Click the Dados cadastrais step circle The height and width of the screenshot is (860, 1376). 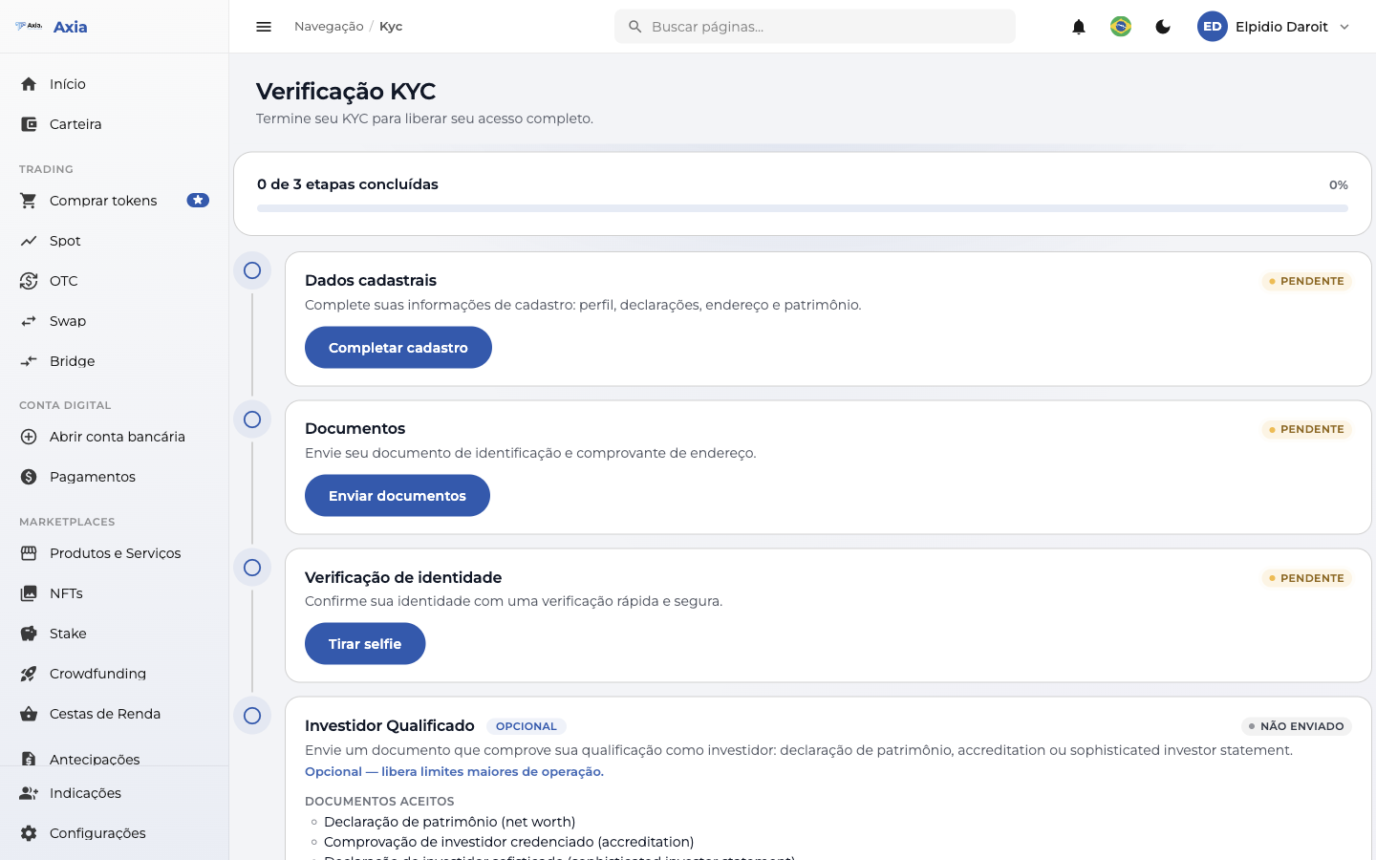coord(252,270)
